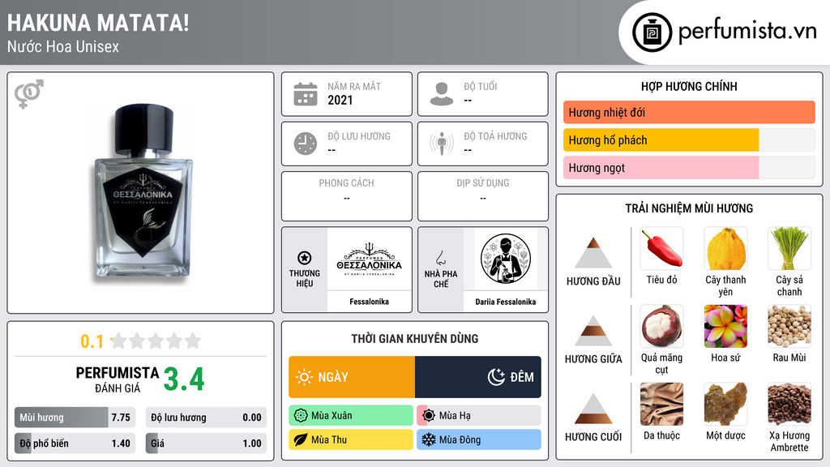Click the Hương giữa pyramid icon
This screenshot has width=830, height=467.
pyautogui.click(x=593, y=331)
